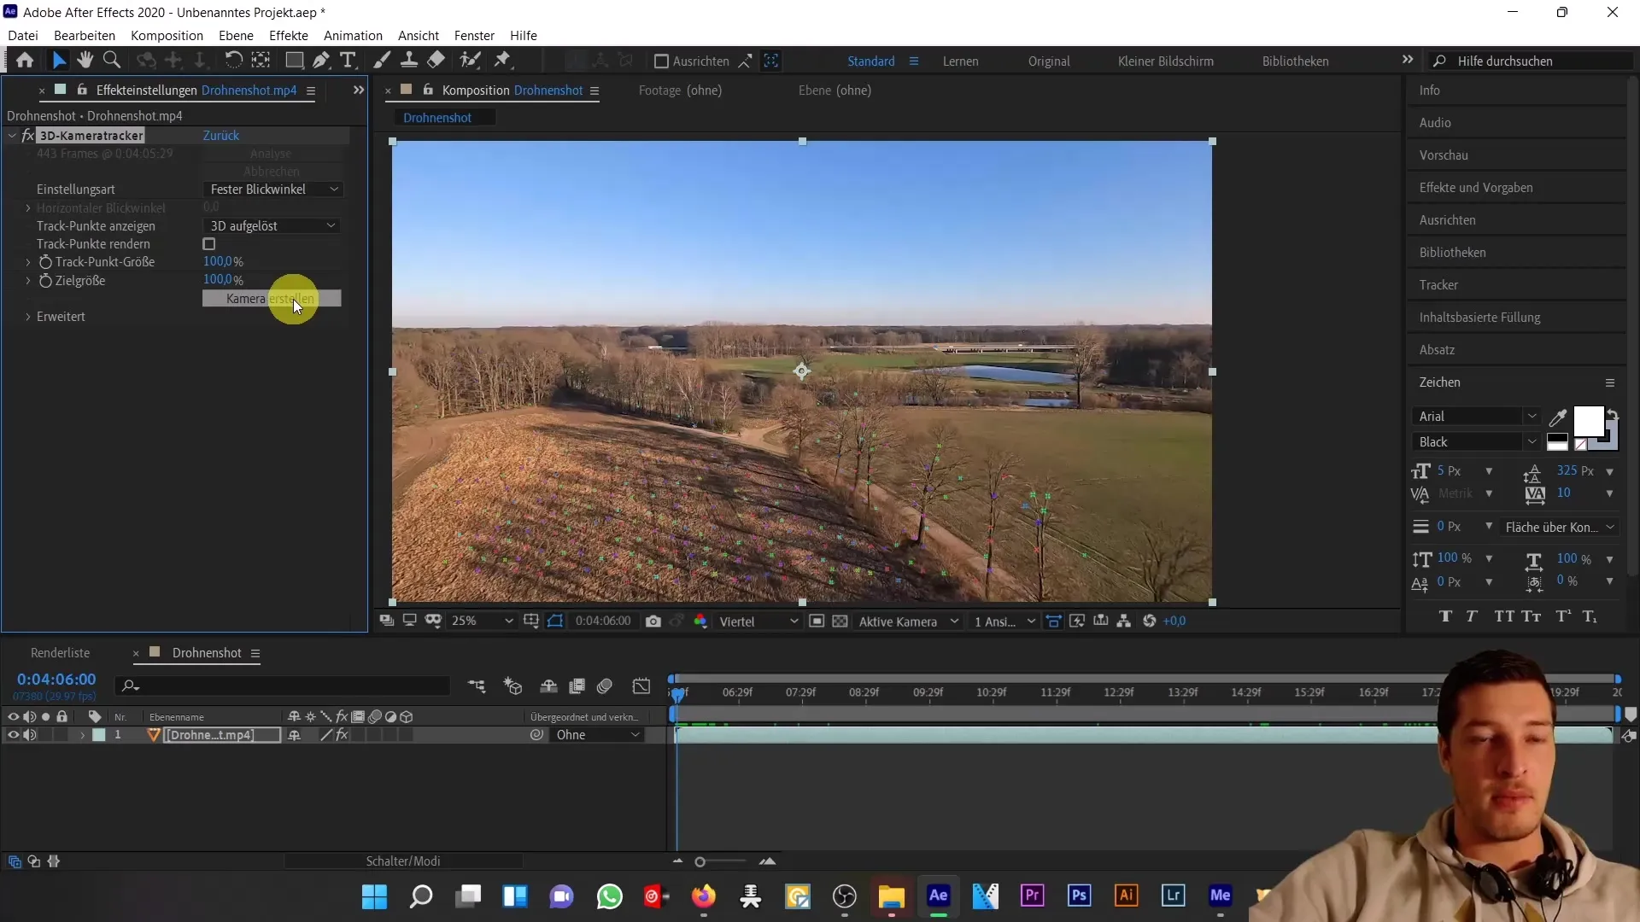Open the 25% magnification dropdown
This screenshot has width=1640, height=922.
(x=482, y=621)
